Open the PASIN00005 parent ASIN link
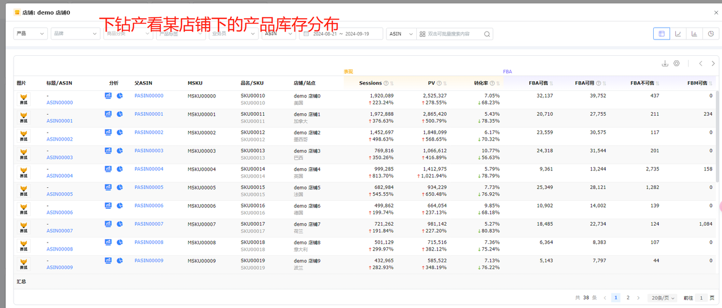The height and width of the screenshot is (308, 722). click(x=149, y=187)
